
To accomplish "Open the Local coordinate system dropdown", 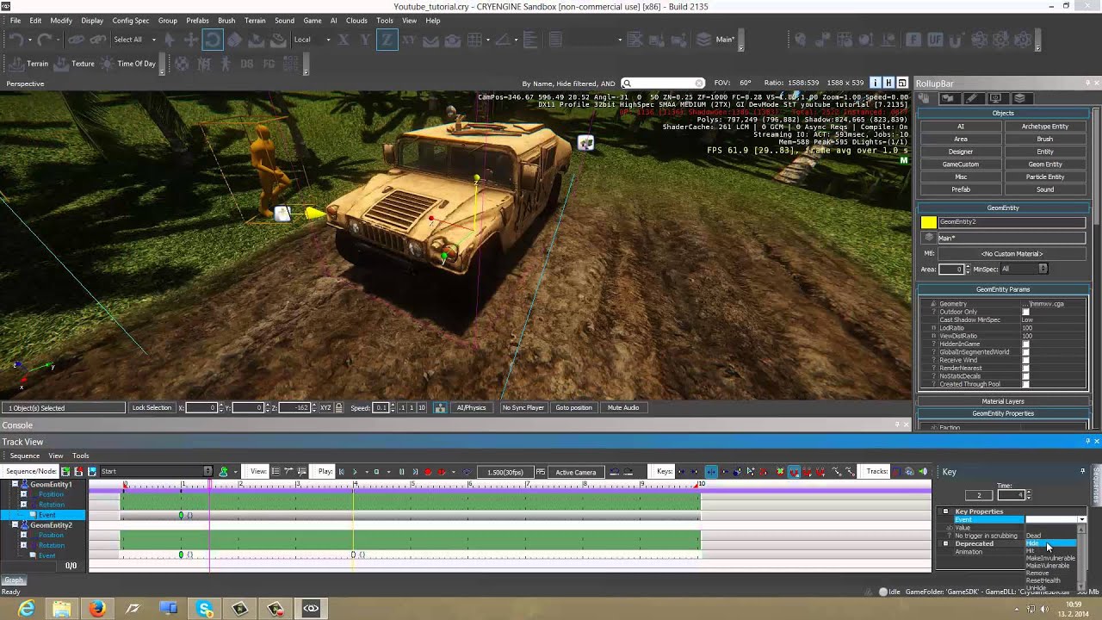I will (312, 40).
